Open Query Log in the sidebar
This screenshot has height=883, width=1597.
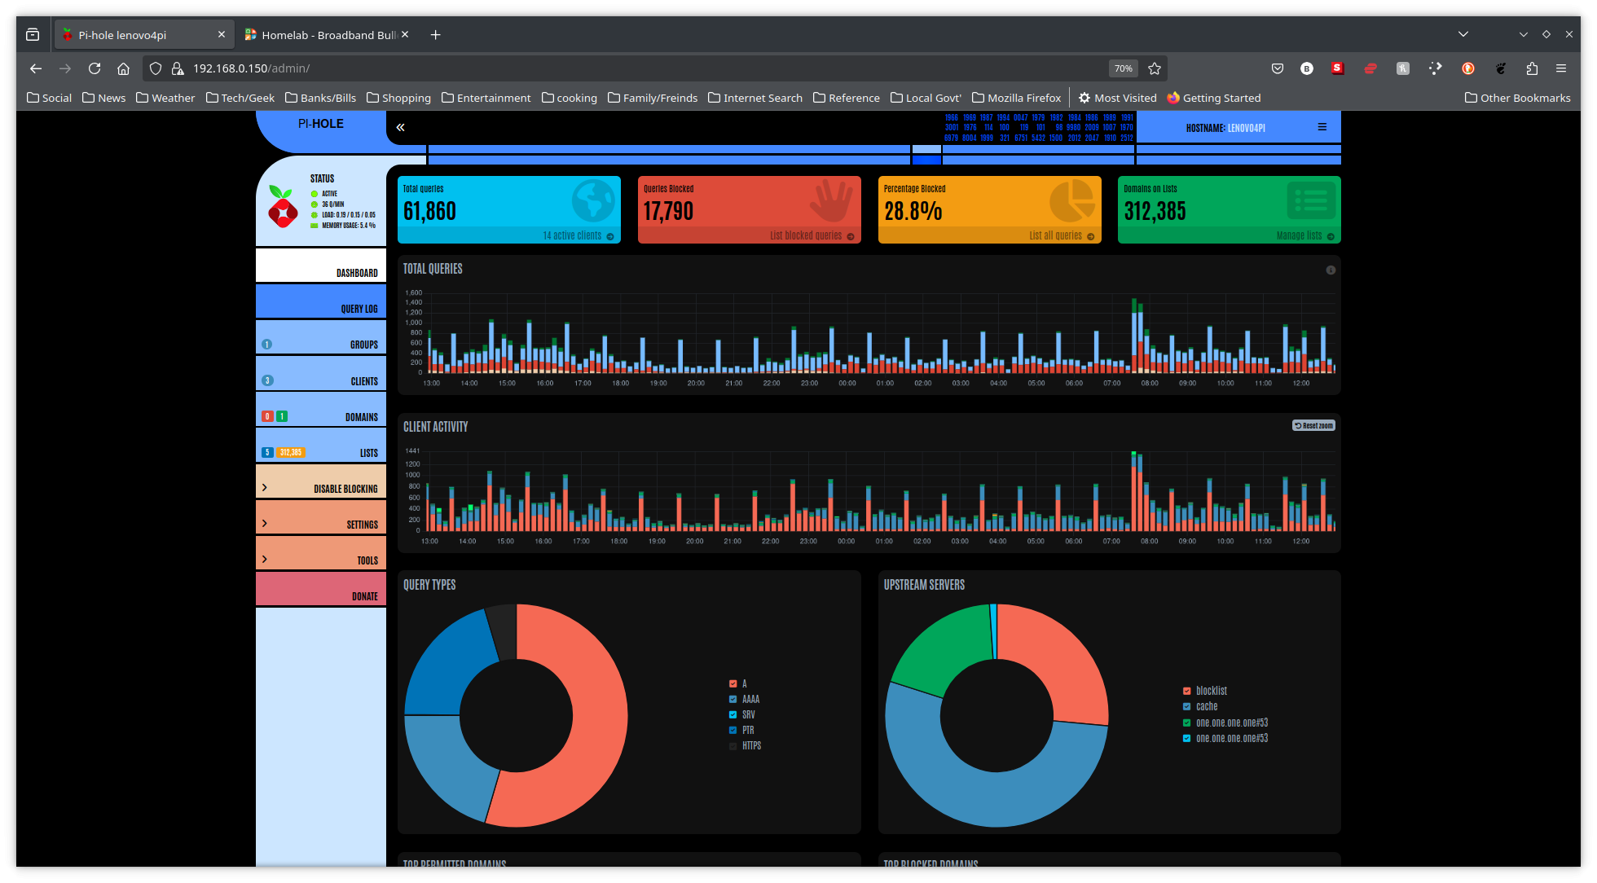(321, 301)
